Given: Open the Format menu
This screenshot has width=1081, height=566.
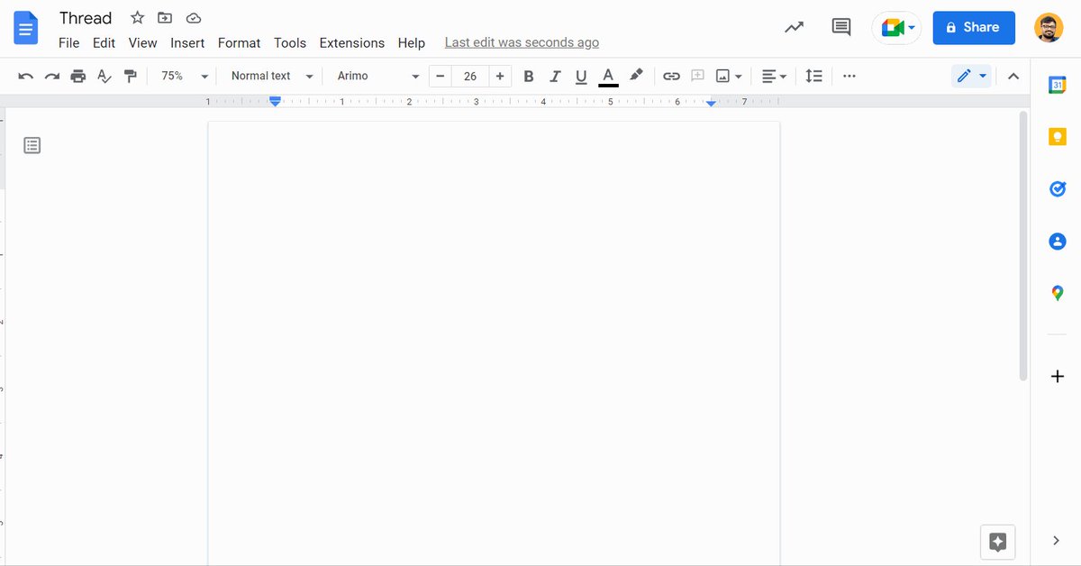Looking at the screenshot, I should coord(239,42).
